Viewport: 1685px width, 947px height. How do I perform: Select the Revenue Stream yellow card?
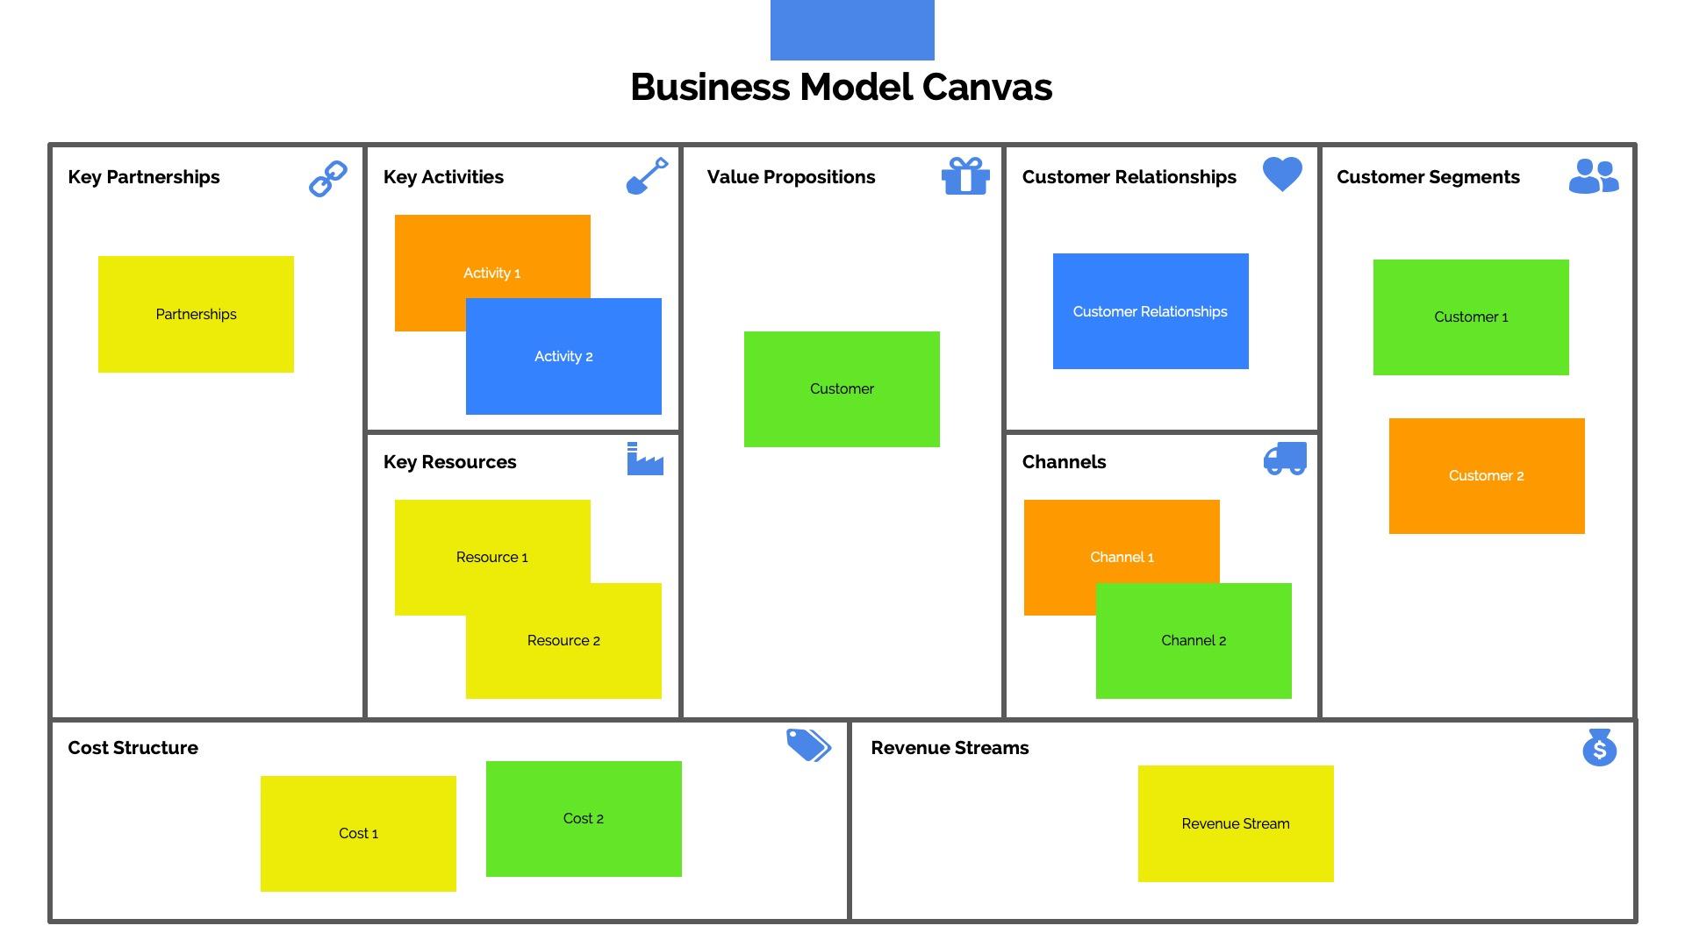(x=1234, y=823)
